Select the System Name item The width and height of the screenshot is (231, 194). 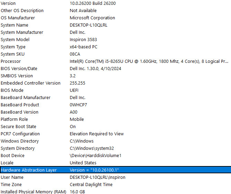coord(15,25)
